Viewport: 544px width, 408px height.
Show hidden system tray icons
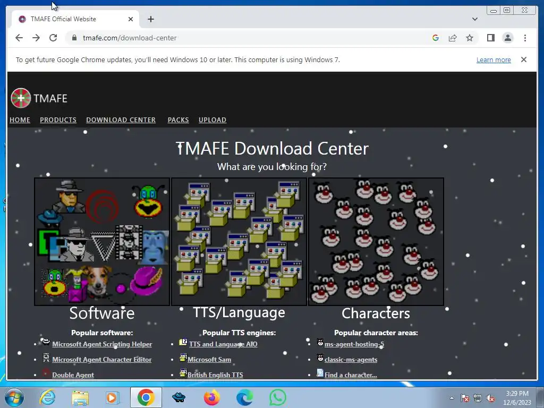(x=452, y=398)
